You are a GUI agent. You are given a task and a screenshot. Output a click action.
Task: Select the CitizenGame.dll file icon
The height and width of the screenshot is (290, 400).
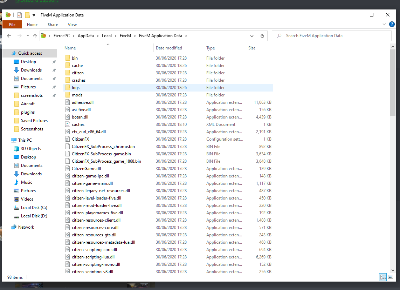pyautogui.click(x=68, y=169)
